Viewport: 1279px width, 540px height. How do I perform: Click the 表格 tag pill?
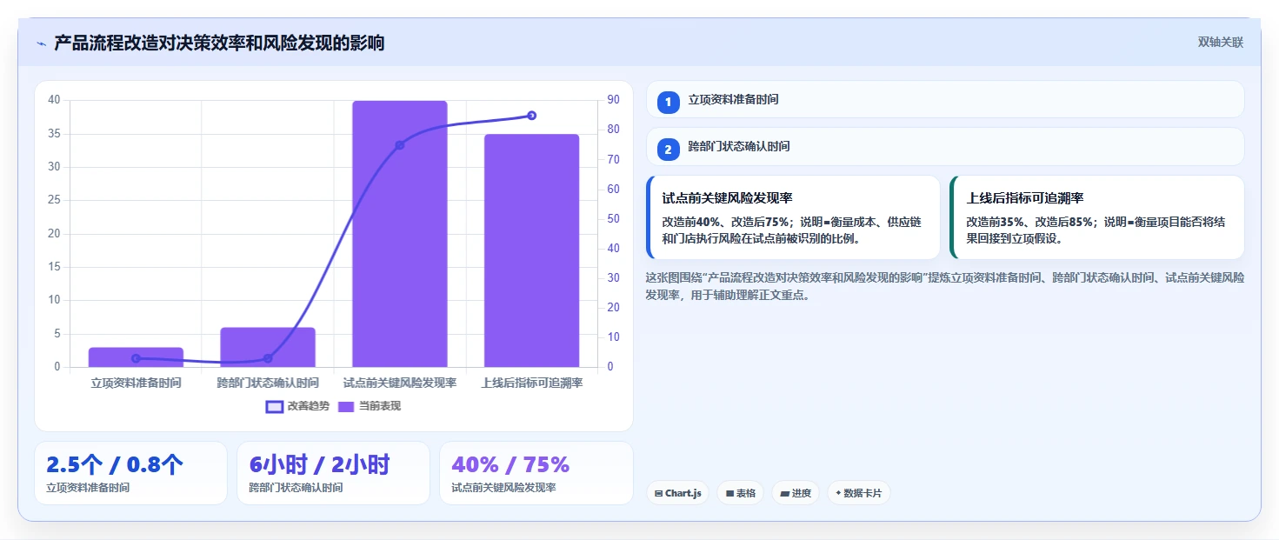tap(740, 493)
